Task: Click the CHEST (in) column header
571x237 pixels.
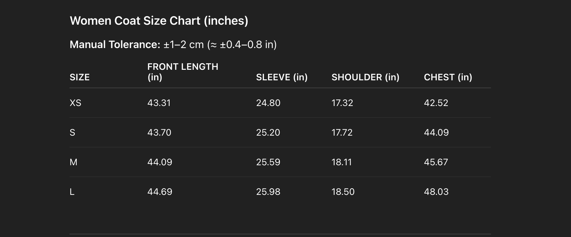Action: (x=448, y=77)
